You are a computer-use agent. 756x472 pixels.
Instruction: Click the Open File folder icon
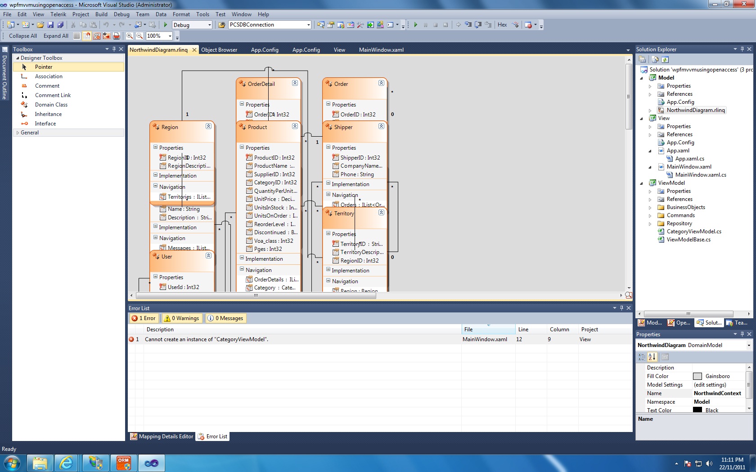(40, 25)
